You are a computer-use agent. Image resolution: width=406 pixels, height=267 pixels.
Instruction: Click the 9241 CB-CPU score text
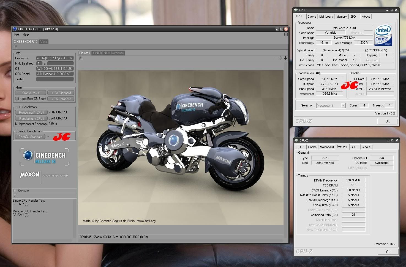coord(58,118)
